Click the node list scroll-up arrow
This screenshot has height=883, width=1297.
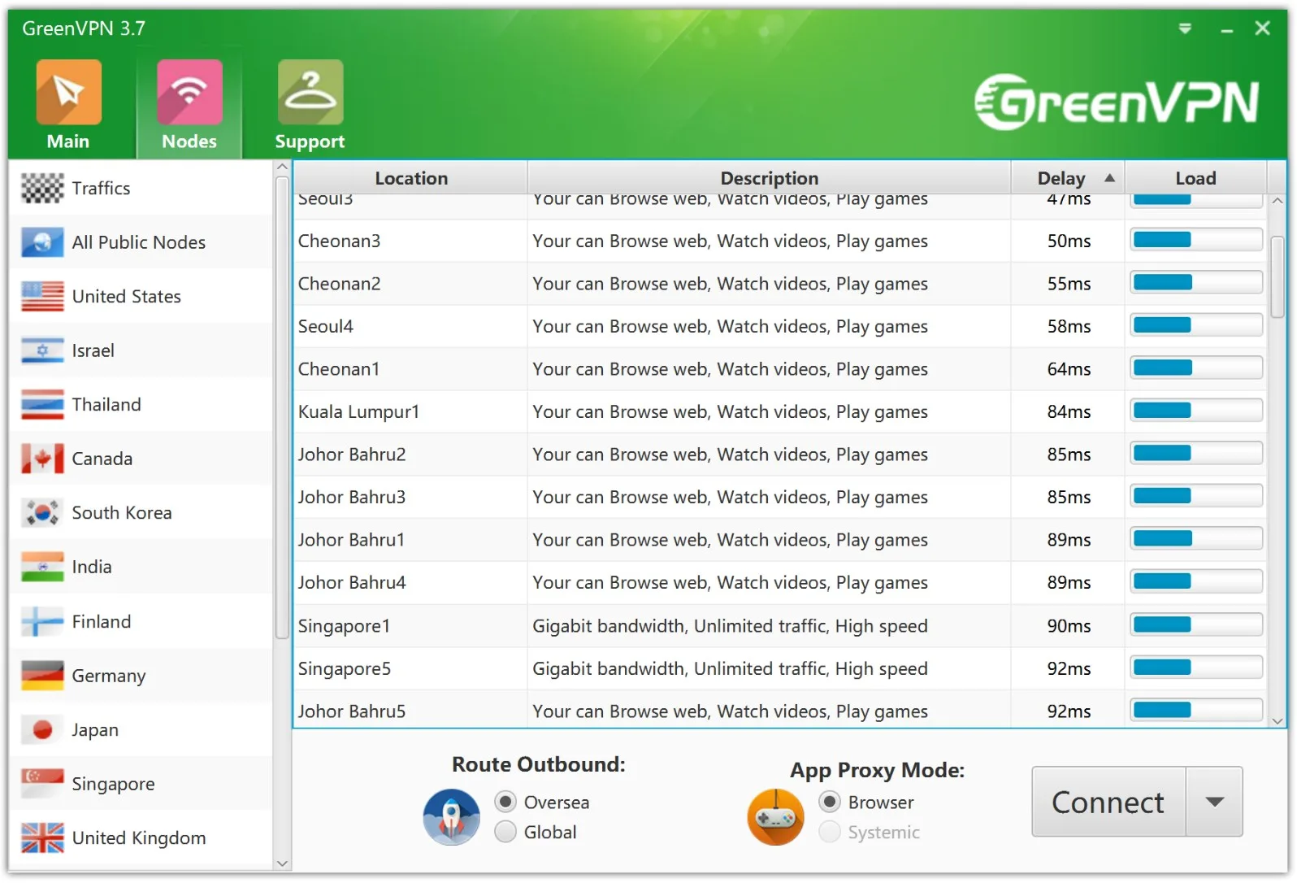point(1277,200)
